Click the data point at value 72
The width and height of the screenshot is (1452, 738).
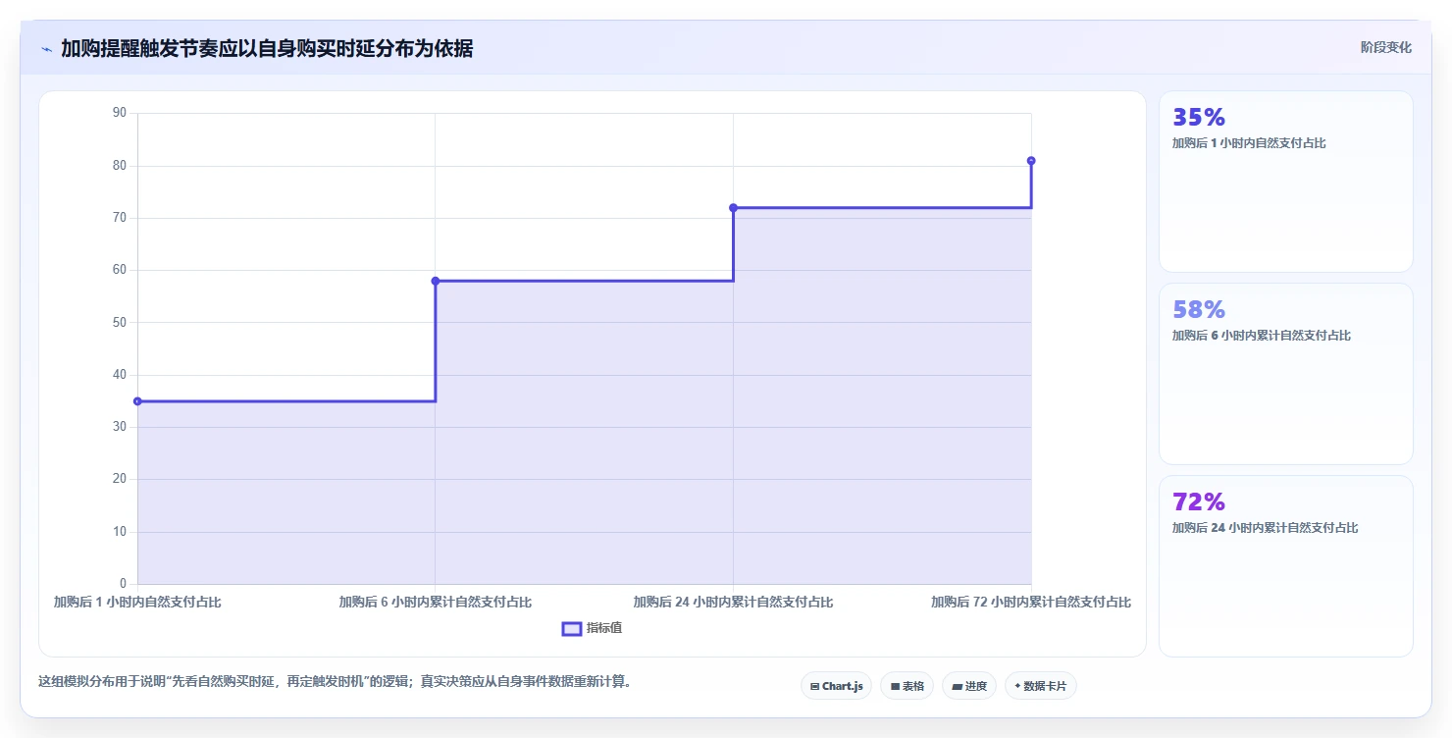pyautogui.click(x=733, y=208)
